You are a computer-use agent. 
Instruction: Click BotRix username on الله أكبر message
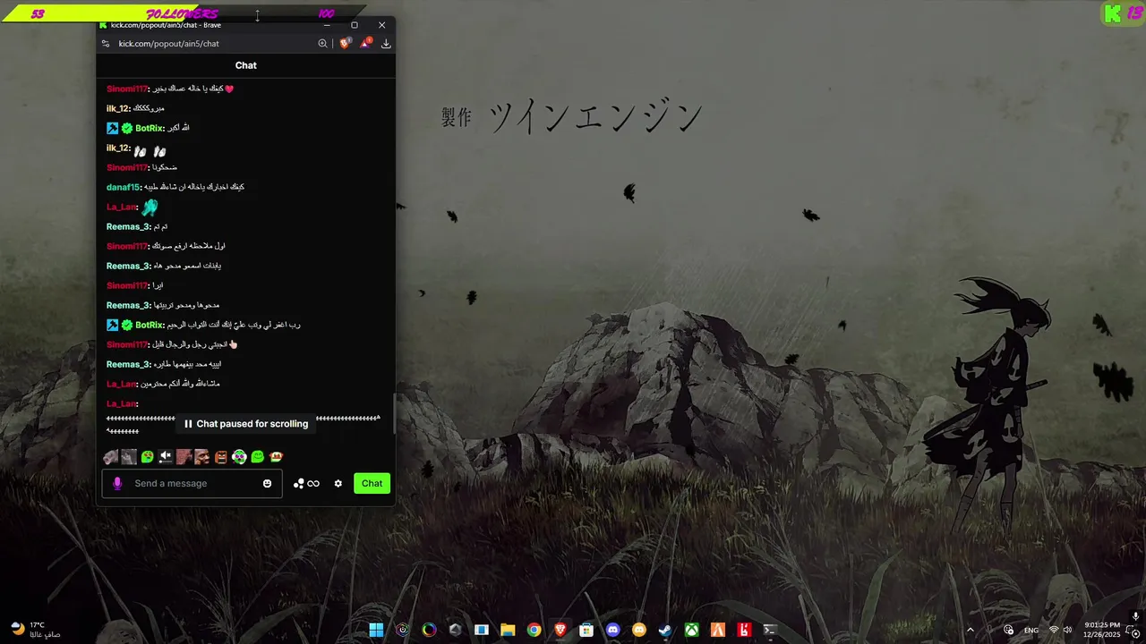[150, 128]
